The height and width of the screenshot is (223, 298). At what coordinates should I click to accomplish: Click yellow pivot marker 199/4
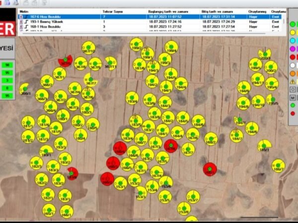point(171,48)
